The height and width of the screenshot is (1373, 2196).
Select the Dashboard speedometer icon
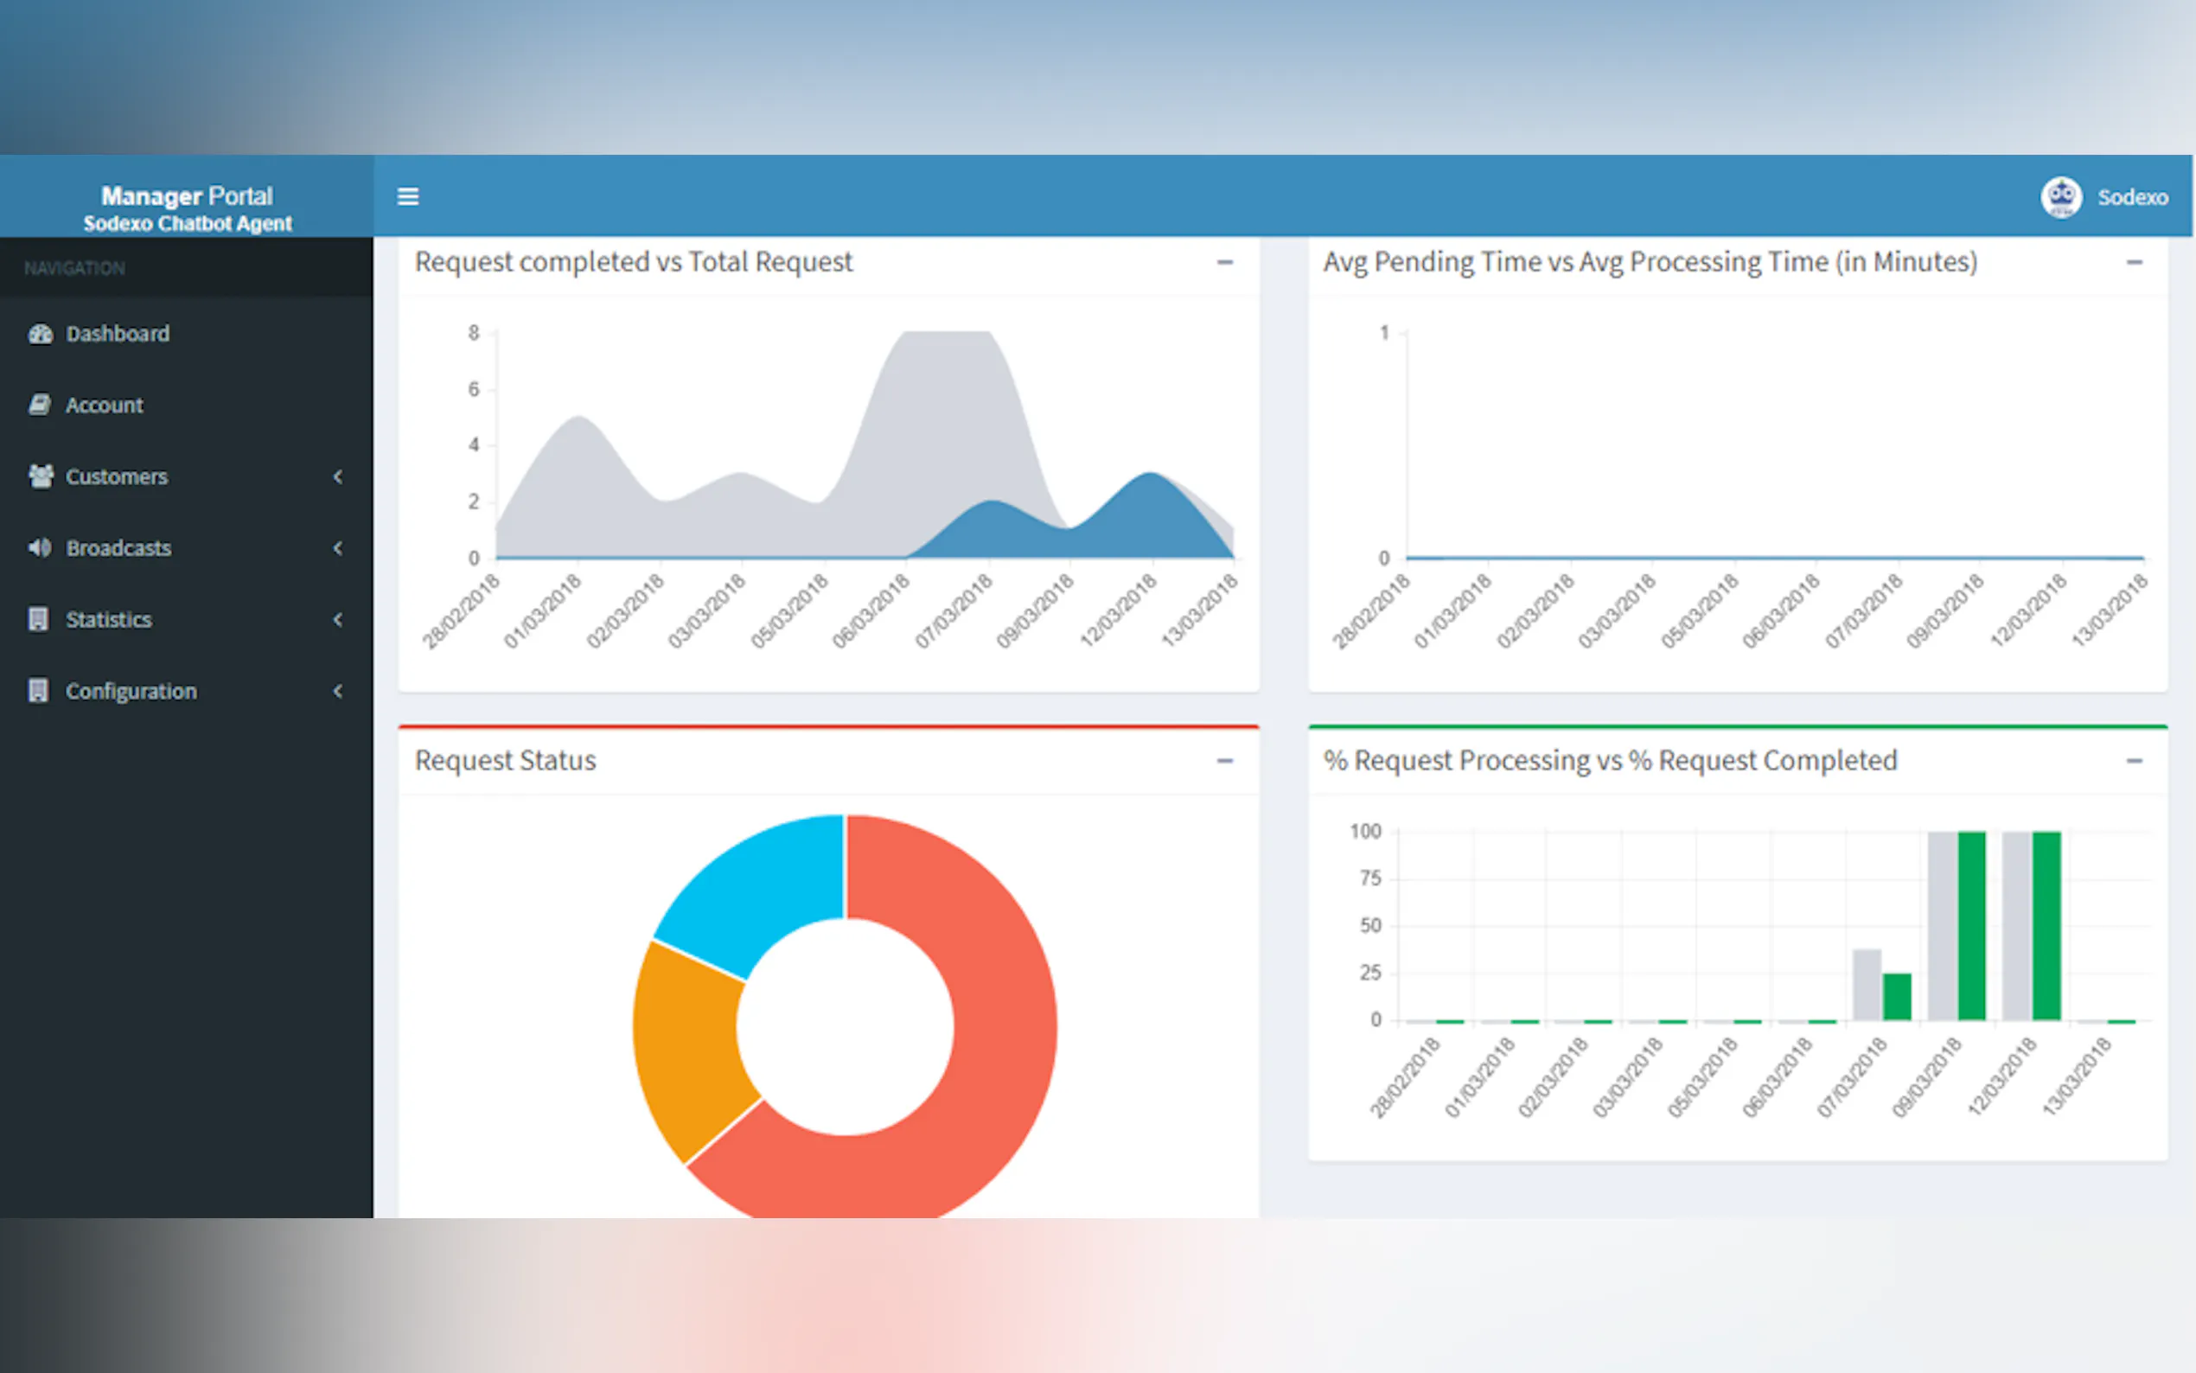[x=40, y=333]
